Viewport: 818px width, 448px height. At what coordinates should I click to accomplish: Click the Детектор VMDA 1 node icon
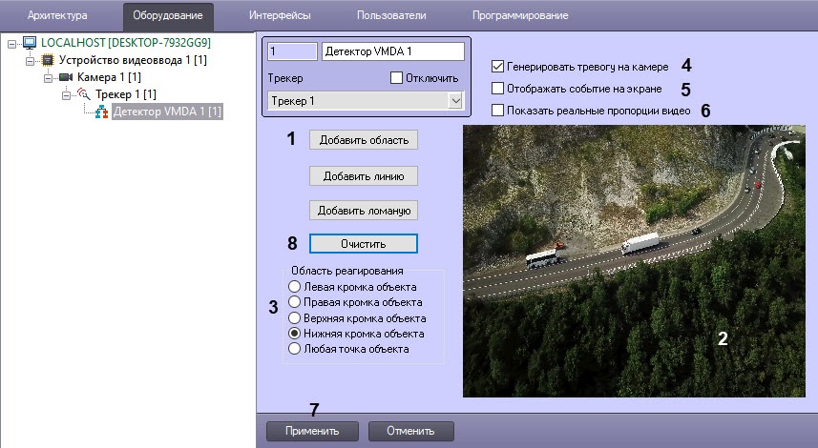[x=102, y=112]
